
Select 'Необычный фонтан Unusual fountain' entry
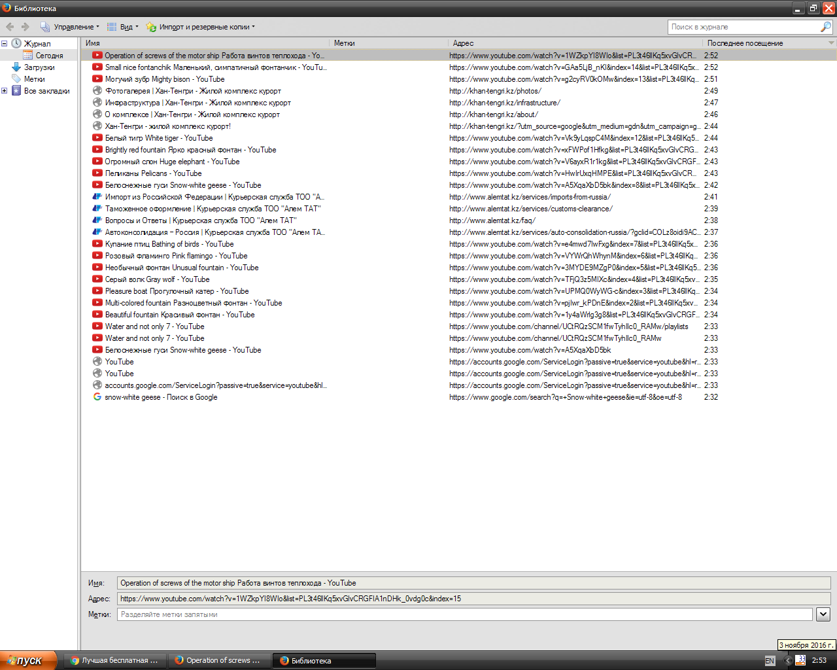(x=459, y=268)
